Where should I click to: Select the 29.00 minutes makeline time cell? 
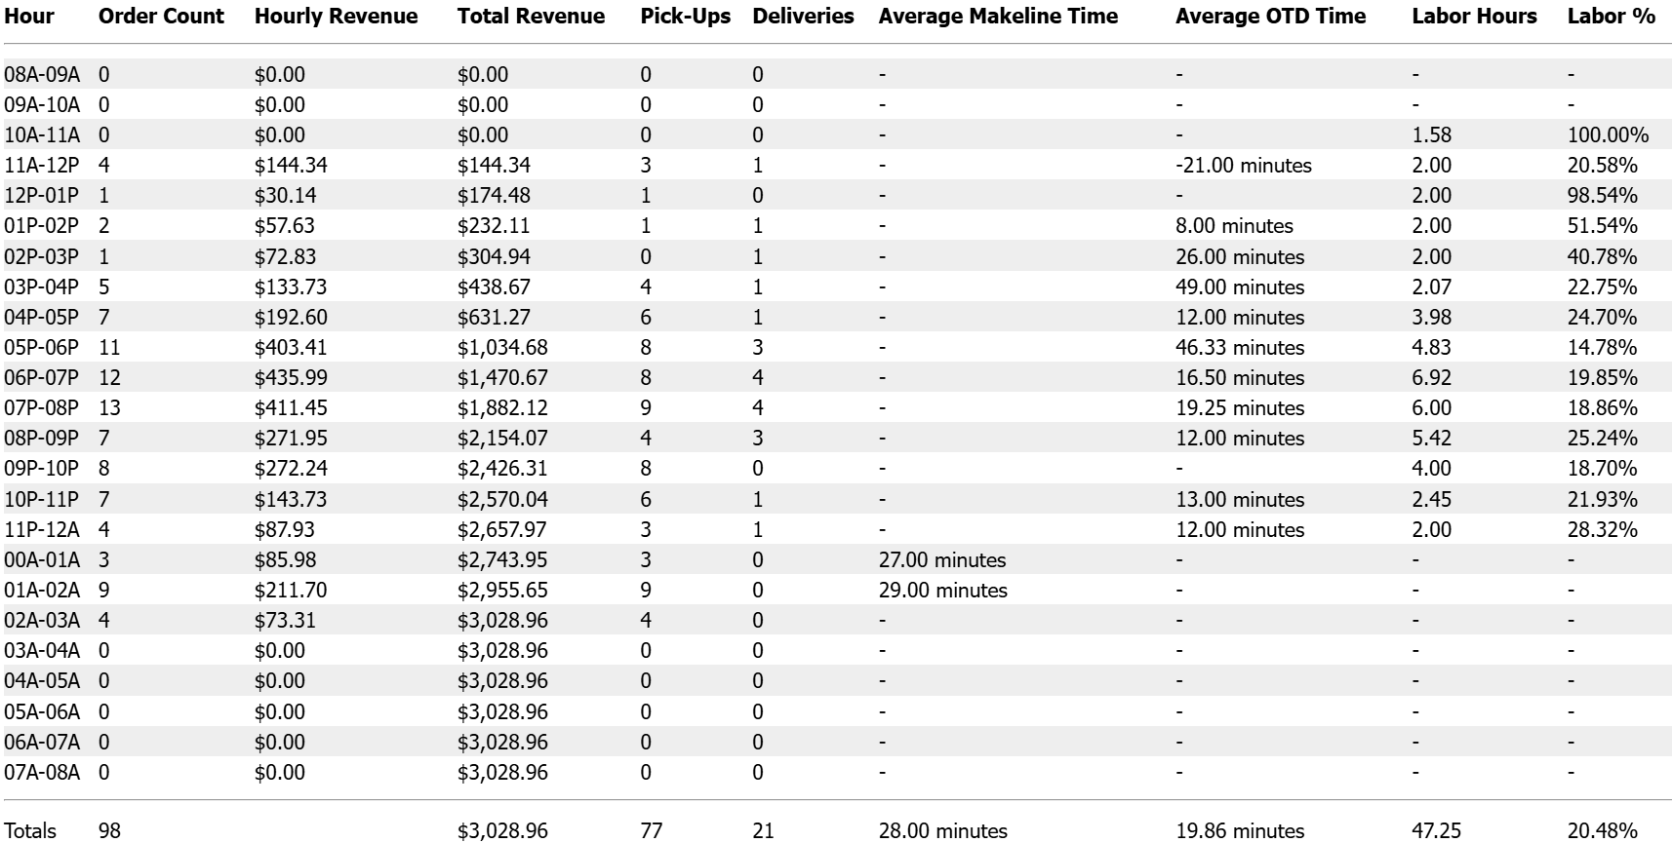942,591
